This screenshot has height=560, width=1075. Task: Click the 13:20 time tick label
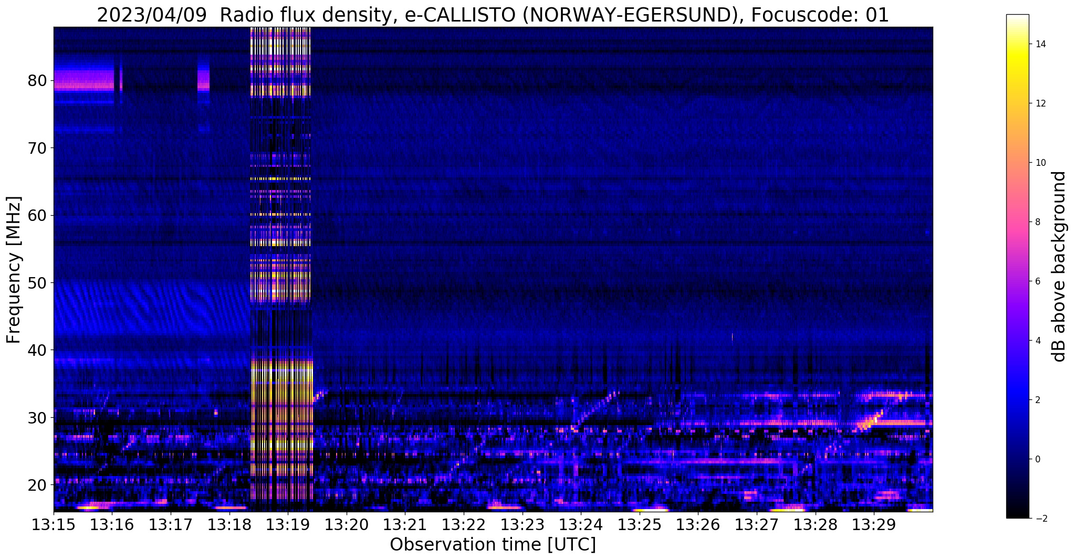coord(347,524)
